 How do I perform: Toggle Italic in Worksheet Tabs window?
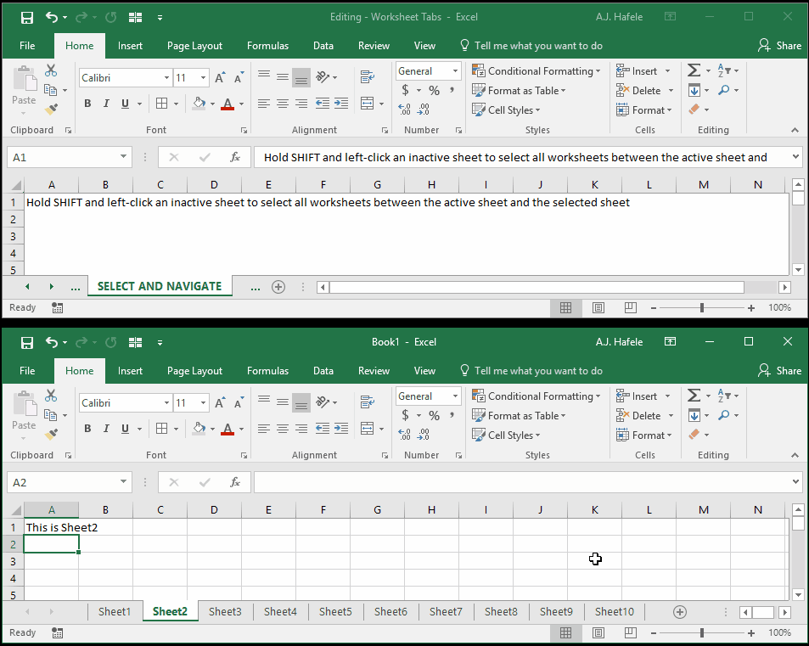click(106, 104)
